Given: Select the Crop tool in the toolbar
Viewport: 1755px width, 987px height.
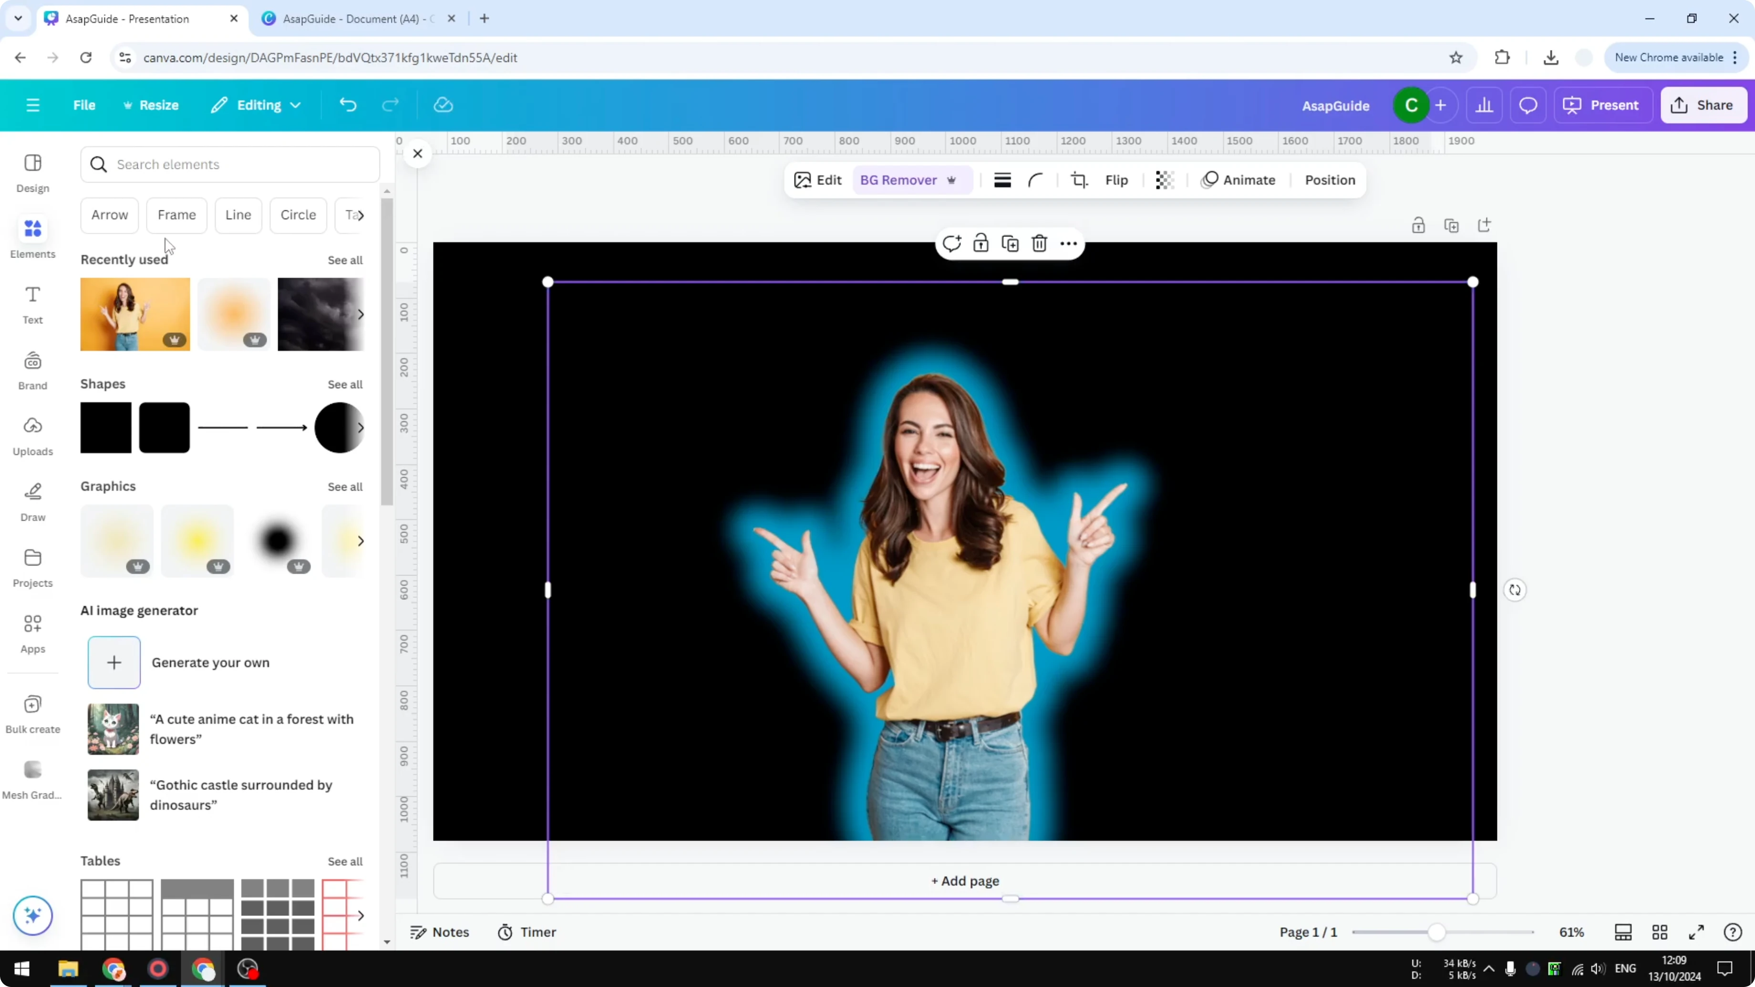Looking at the screenshot, I should point(1079,180).
